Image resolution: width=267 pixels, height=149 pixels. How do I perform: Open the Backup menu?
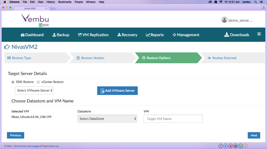click(61, 35)
